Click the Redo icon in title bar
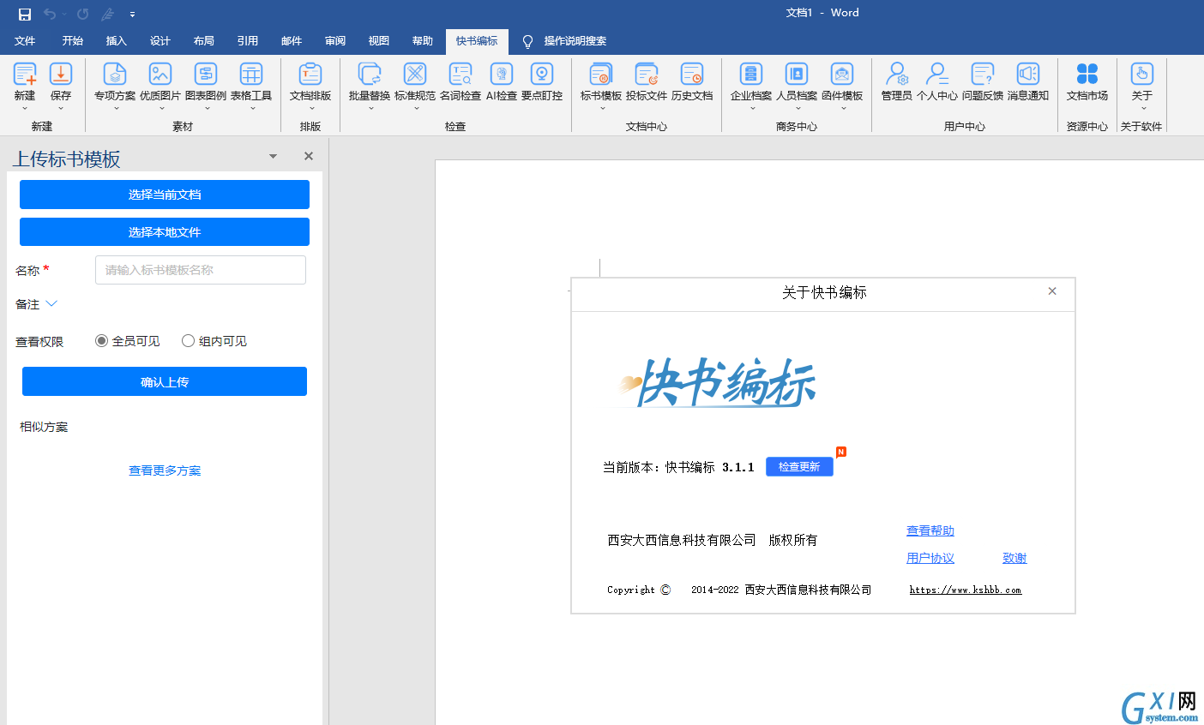Image resolution: width=1204 pixels, height=725 pixels. point(82,14)
